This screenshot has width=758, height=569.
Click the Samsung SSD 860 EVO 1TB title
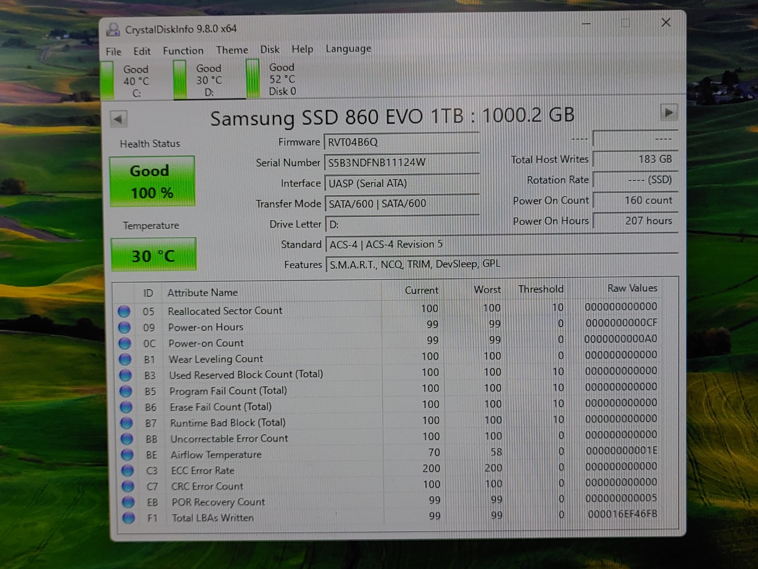392,117
